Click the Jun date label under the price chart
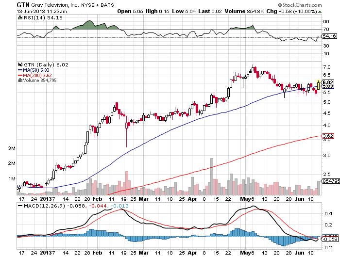This screenshot has width=340, height=257. [x=300, y=199]
